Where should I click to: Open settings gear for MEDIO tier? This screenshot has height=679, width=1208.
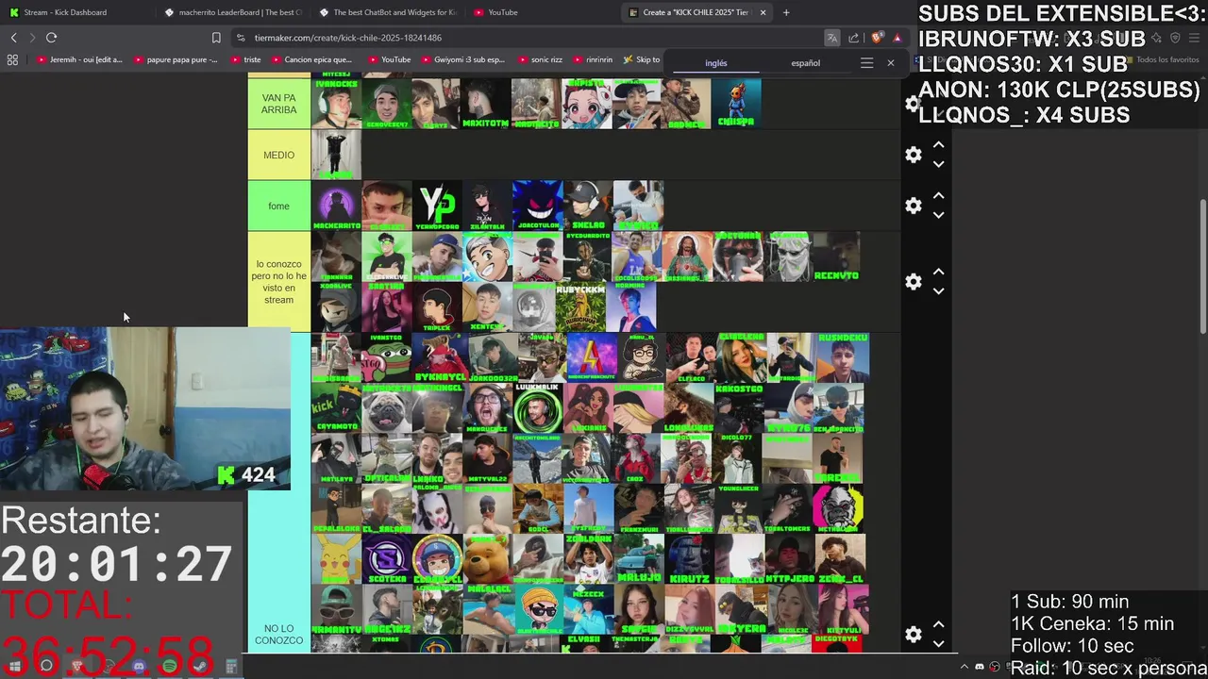click(913, 155)
